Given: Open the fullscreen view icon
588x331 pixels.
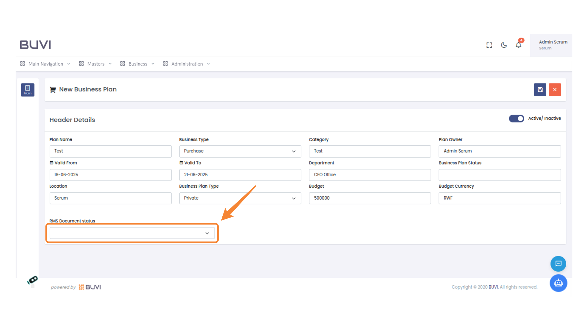Looking at the screenshot, I should click(x=489, y=45).
